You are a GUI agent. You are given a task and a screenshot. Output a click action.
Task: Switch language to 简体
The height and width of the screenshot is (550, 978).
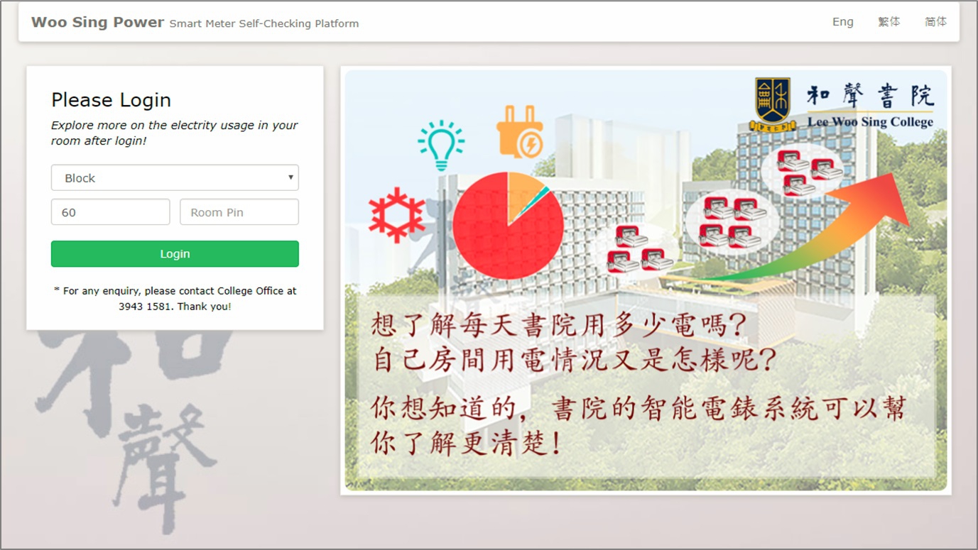[935, 22]
